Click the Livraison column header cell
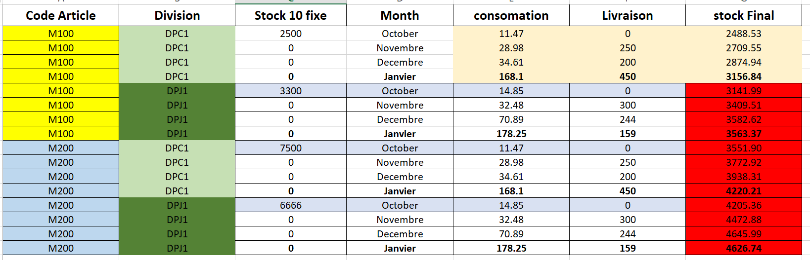The height and width of the screenshot is (260, 810). 627,16
